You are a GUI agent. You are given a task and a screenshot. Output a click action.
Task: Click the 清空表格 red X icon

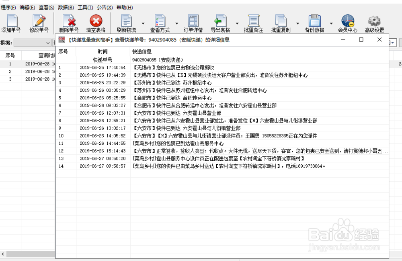96,21
